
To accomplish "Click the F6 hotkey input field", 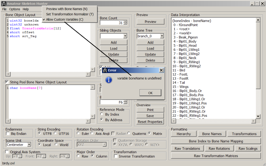I will point(112,102).
